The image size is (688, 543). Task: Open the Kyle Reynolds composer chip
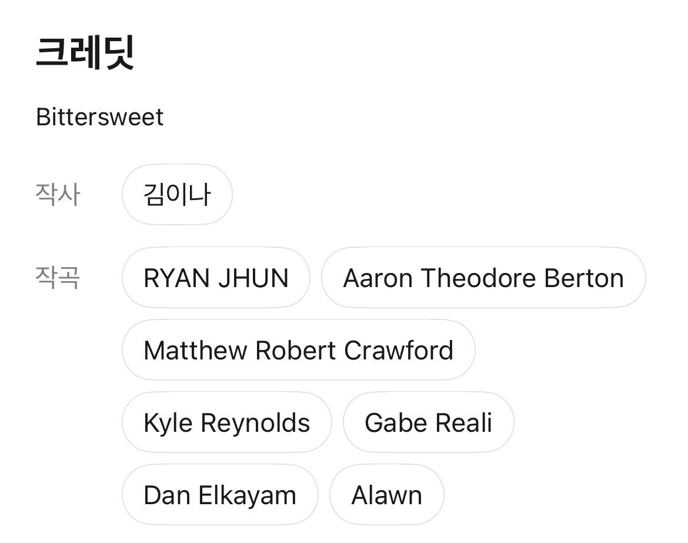tap(226, 422)
